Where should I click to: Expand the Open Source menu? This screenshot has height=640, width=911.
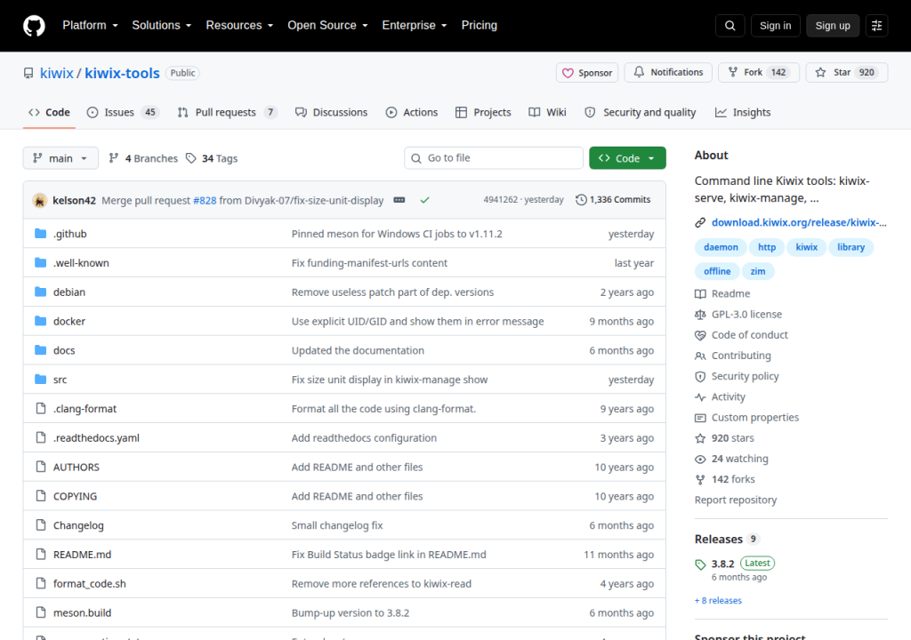pyautogui.click(x=327, y=26)
